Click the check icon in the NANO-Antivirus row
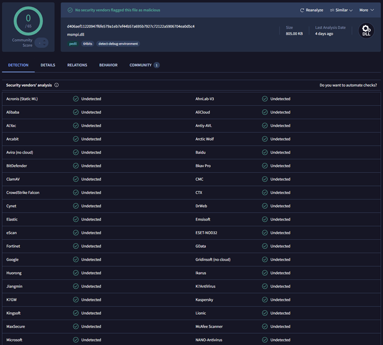The width and height of the screenshot is (383, 345). point(265,340)
